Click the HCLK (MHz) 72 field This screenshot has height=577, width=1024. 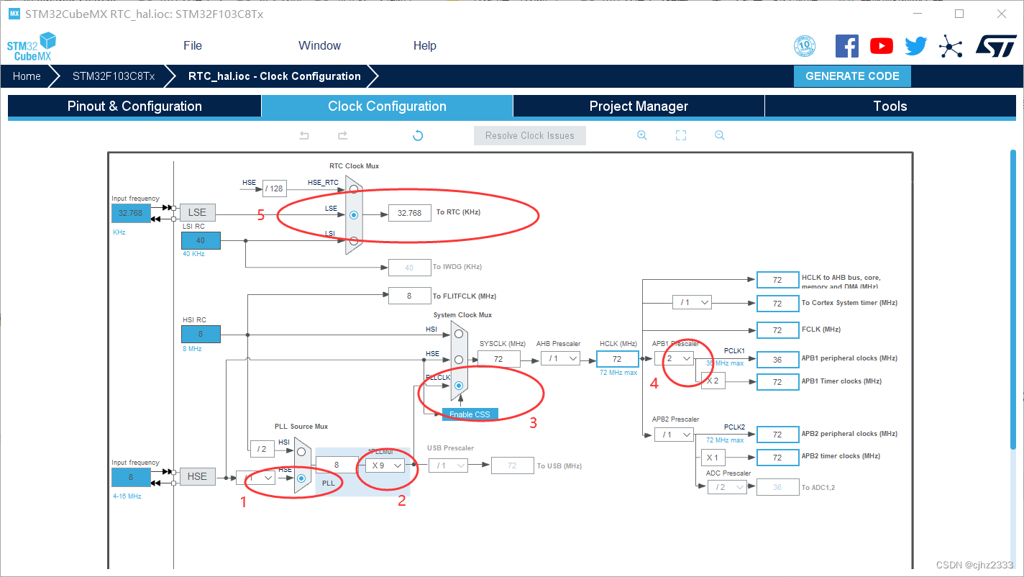tap(617, 358)
